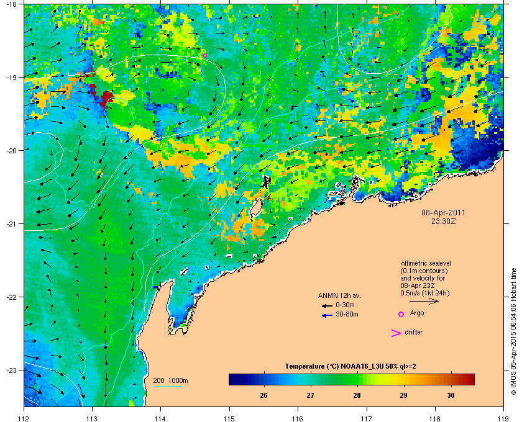Click the magenta Argo circle in the legend

401,314
